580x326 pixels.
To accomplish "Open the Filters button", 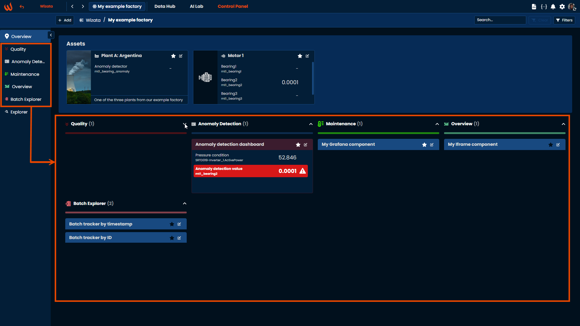I will (x=564, y=20).
